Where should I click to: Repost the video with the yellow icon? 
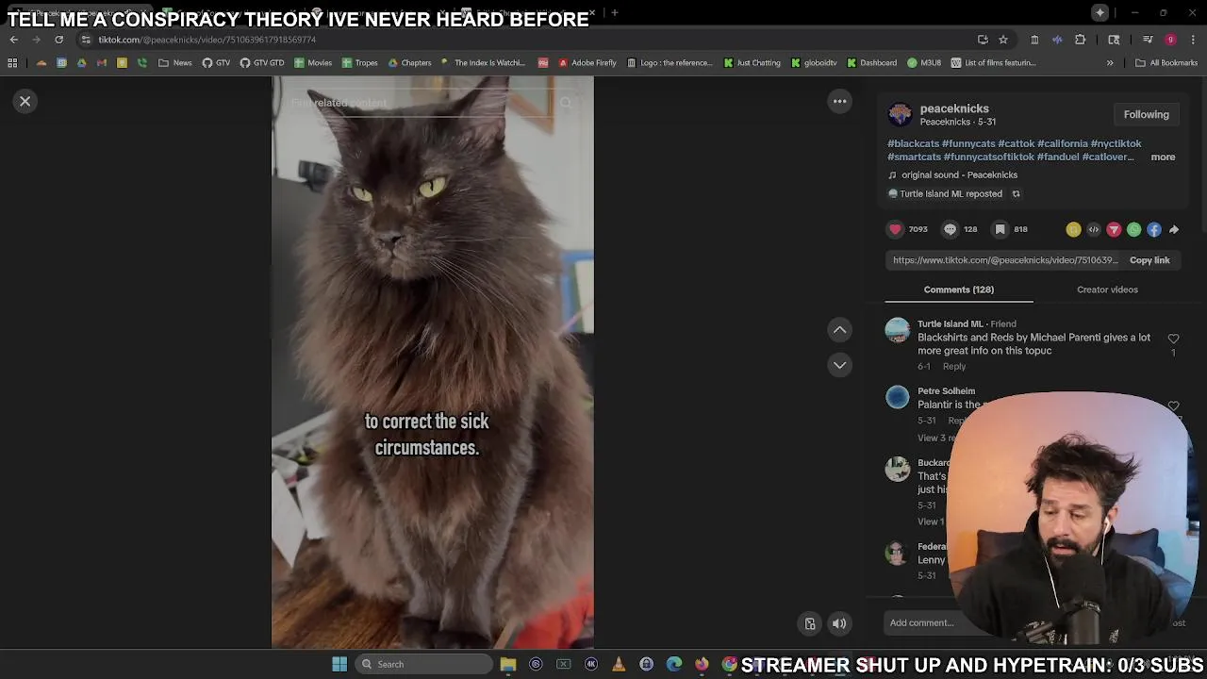coord(1073,229)
